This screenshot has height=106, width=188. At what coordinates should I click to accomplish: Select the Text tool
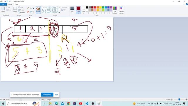(33, 9)
